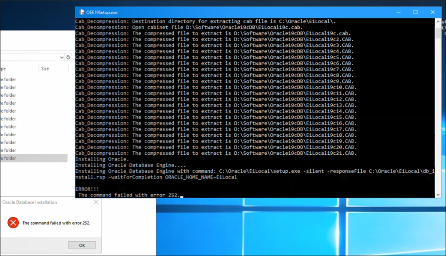Click the line mentioning E1Local19c10.CAB
Viewport: 446px width, 256px height.
pyautogui.click(x=216, y=87)
